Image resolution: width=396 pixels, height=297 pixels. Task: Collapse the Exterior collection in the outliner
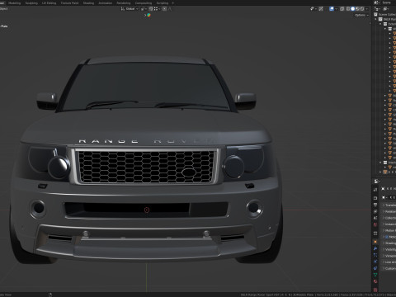click(381, 24)
